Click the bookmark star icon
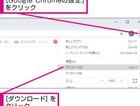The image size is (140, 106). tap(121, 34)
